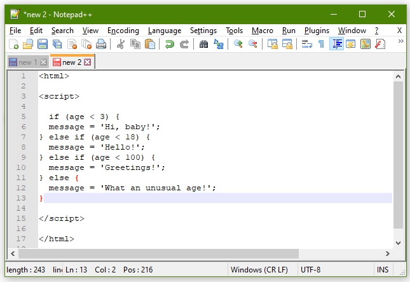Toggle Show All Characters pilcrow icon
This screenshot has height=282, width=410.
pyautogui.click(x=322, y=44)
